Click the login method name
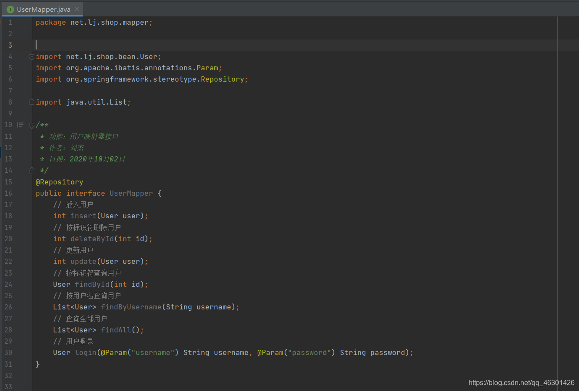This screenshot has height=391, width=579. pyautogui.click(x=86, y=353)
